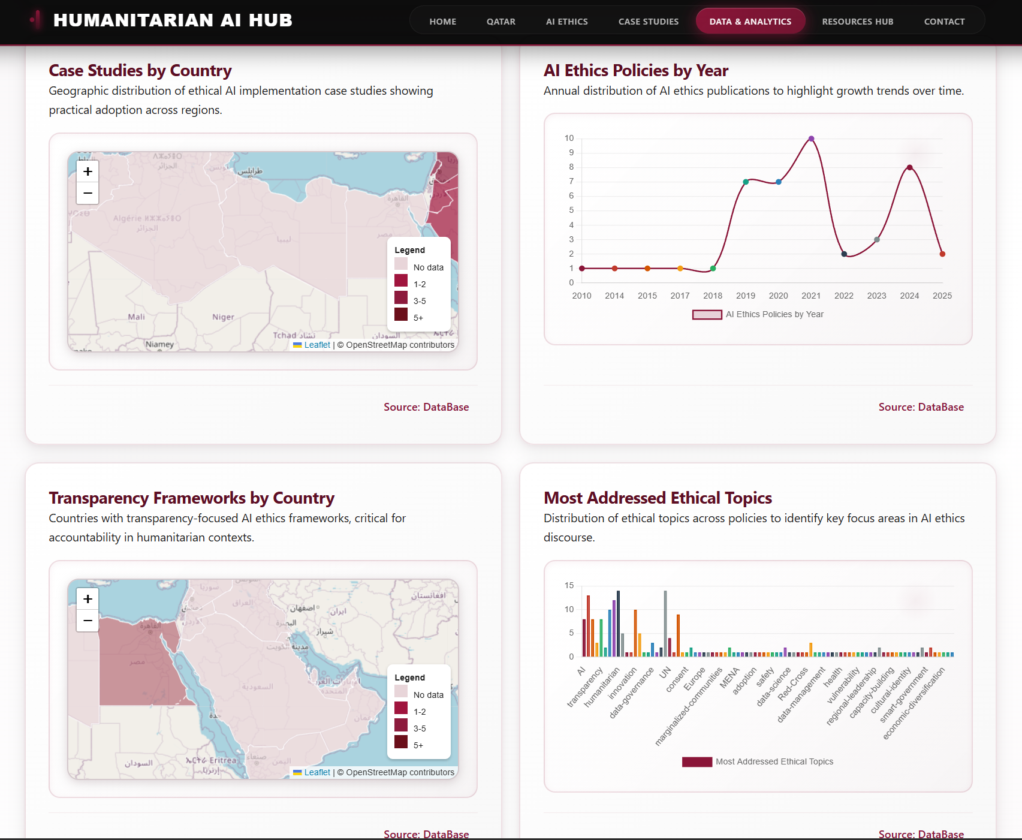Go to the Qatar page
This screenshot has height=840, width=1022.
tap(501, 22)
